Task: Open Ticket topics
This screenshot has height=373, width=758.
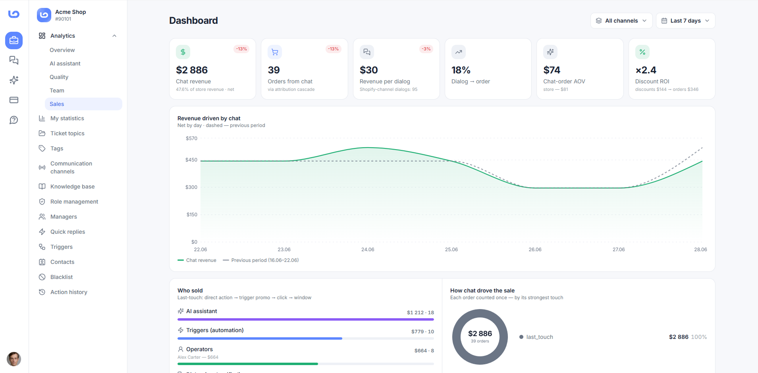Action: [68, 133]
